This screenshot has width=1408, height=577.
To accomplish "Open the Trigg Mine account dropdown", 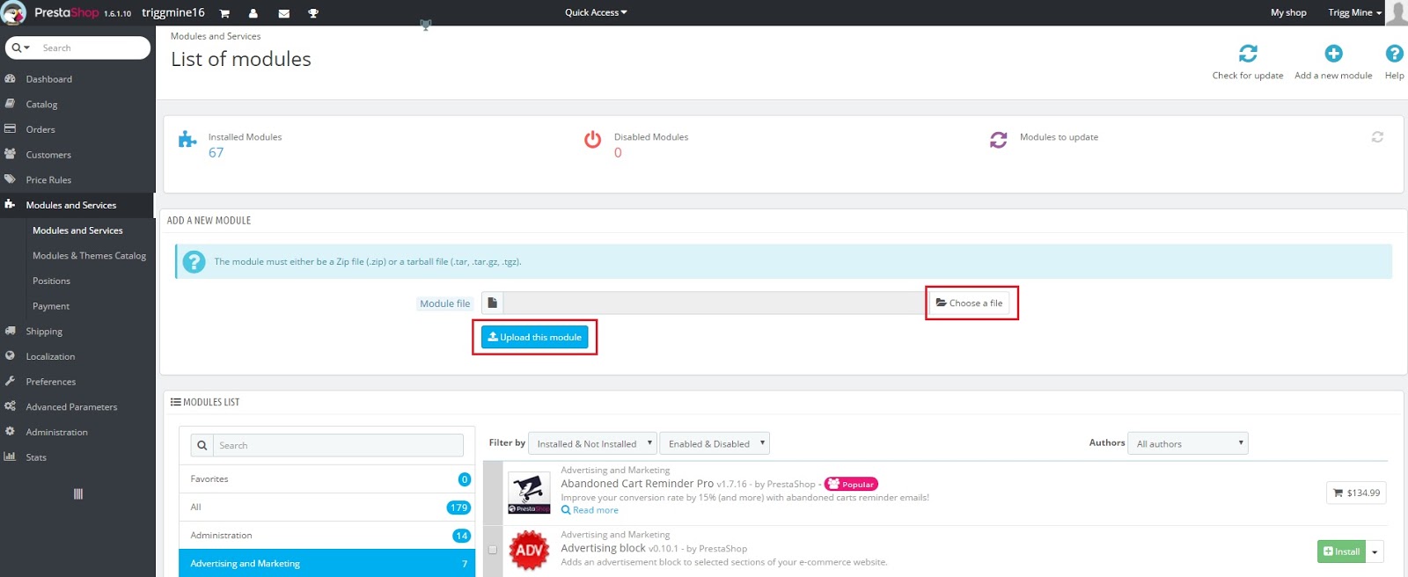I will [1355, 12].
